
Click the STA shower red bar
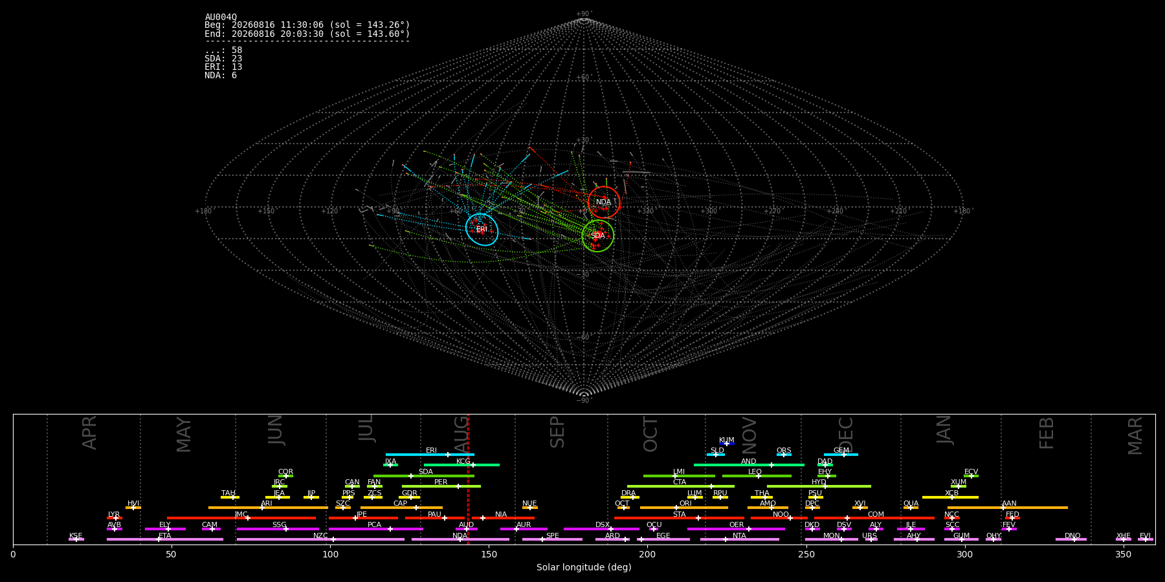click(679, 518)
